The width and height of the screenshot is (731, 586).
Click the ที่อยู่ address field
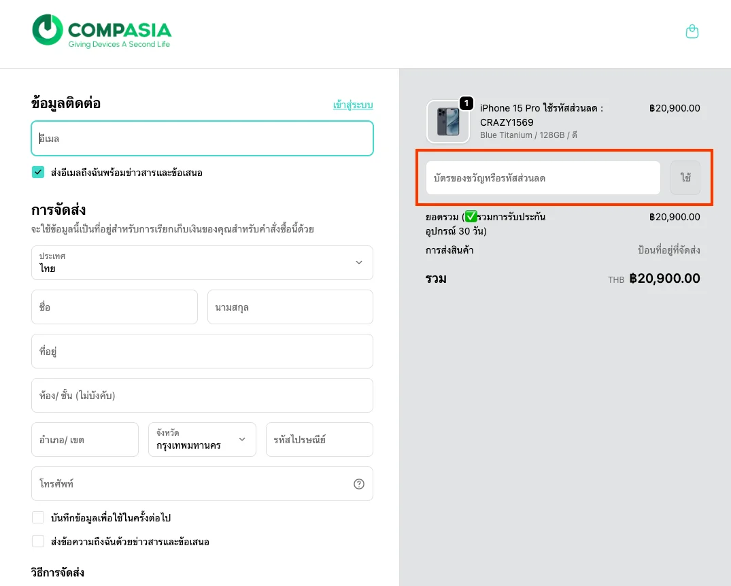(x=202, y=351)
